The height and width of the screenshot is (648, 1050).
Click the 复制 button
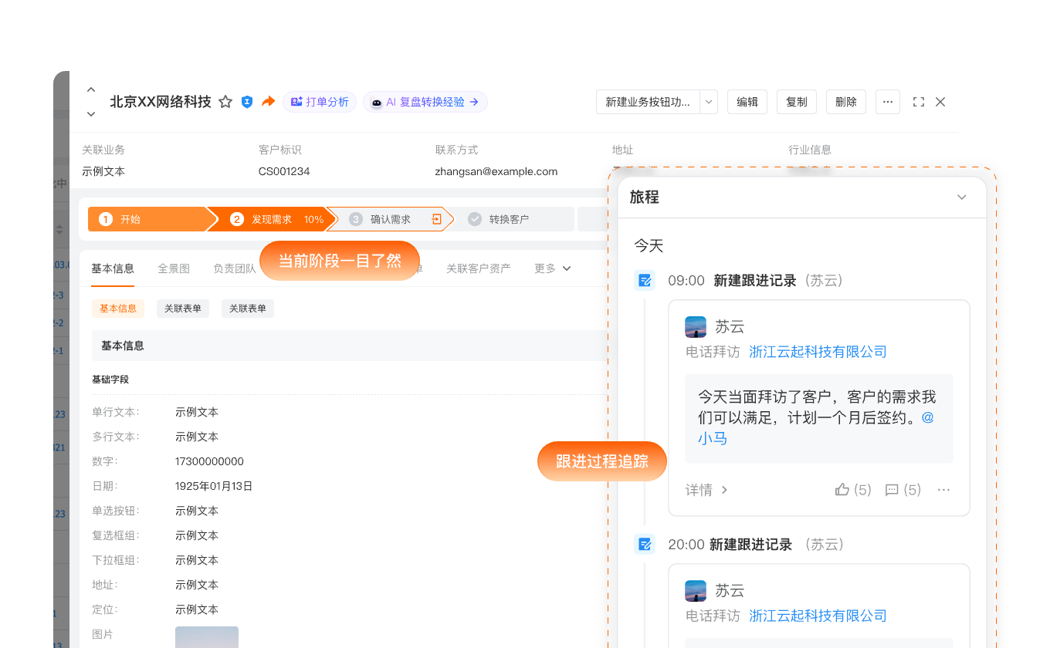[x=797, y=102]
